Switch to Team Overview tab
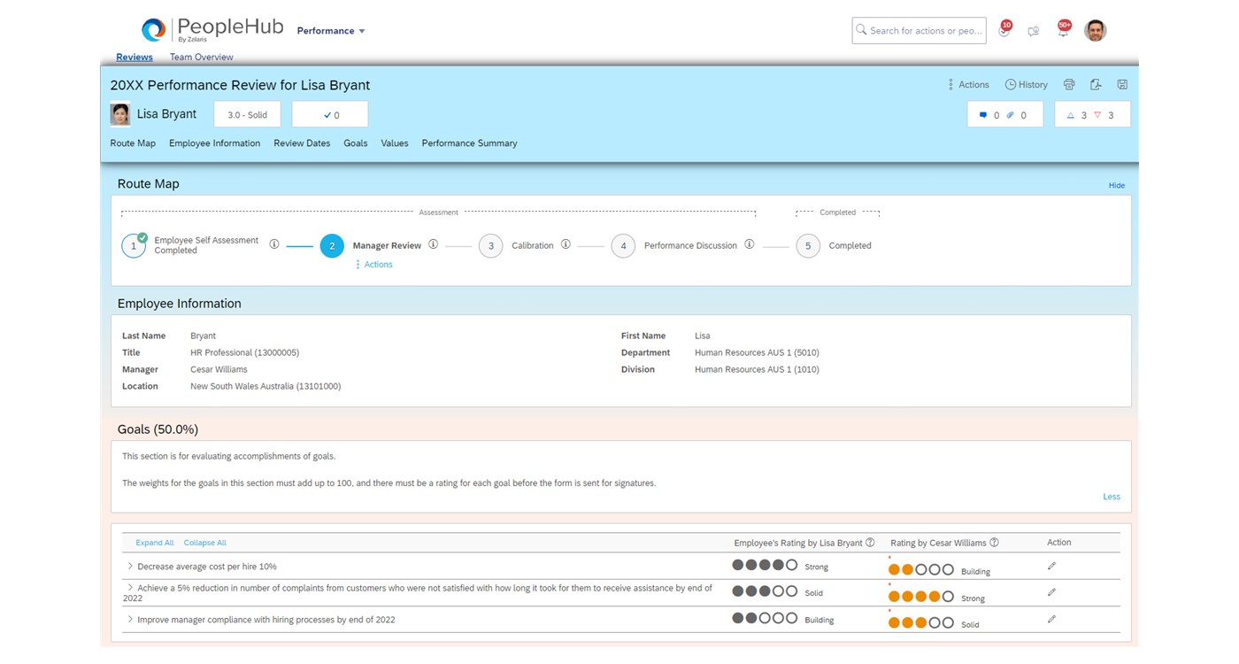The image size is (1239, 664). click(x=201, y=58)
